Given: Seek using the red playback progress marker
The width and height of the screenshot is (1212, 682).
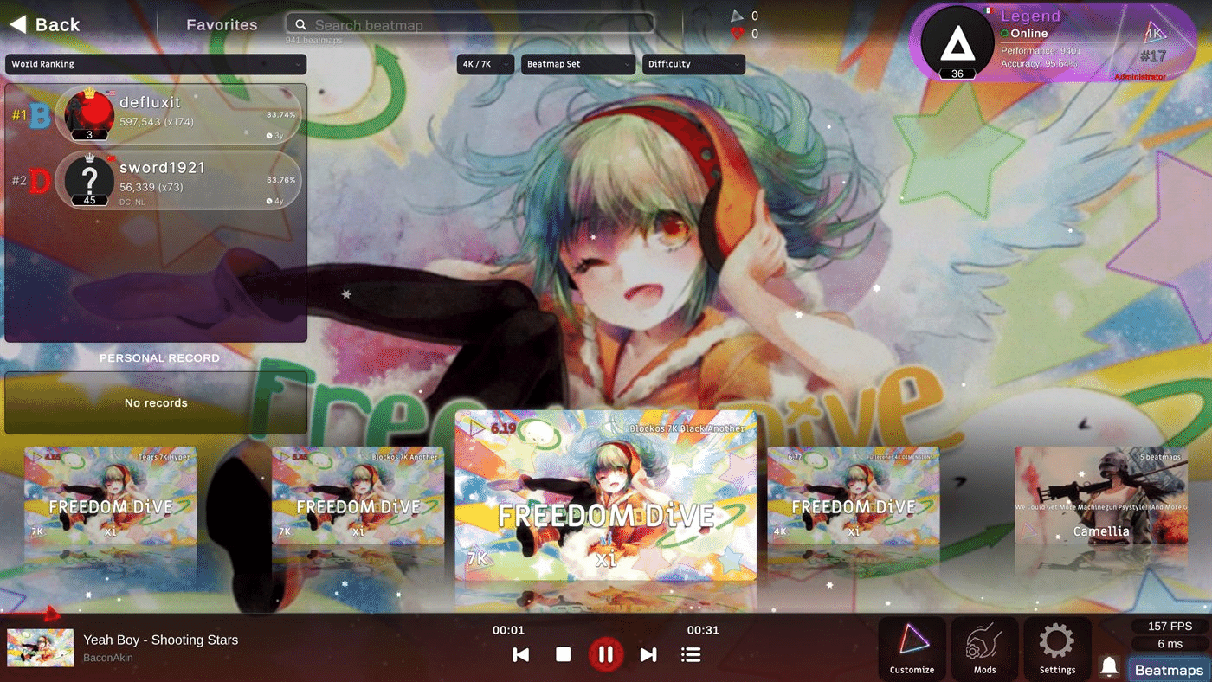Looking at the screenshot, I should click(x=51, y=614).
